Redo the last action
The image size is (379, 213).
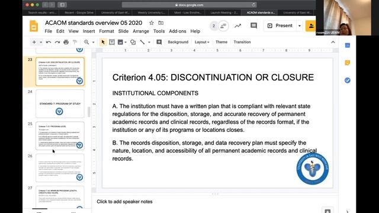[x=57, y=42]
